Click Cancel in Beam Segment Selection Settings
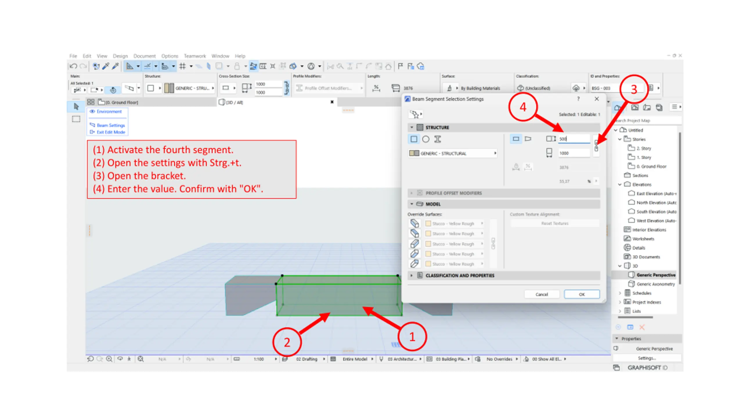Screen dimensions: 743x418 pos(542,294)
